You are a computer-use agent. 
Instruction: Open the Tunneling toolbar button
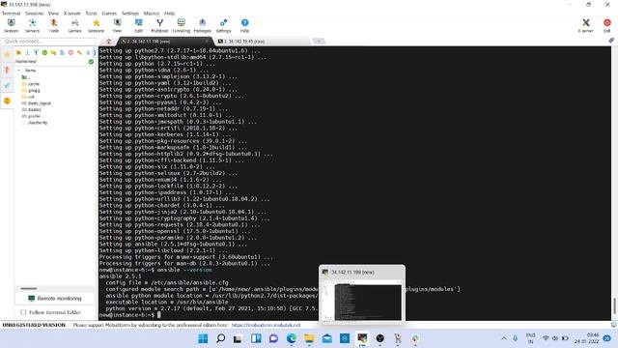(181, 26)
